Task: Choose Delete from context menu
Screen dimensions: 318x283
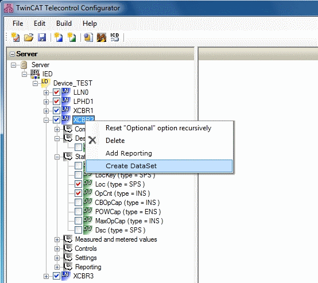Action: [159, 141]
